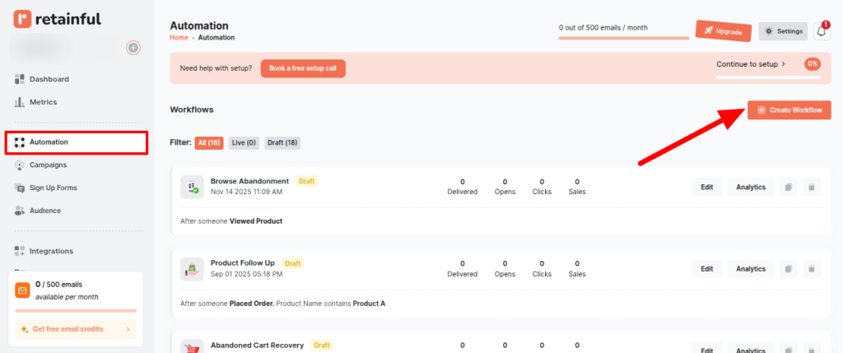Click Book a free setup call
This screenshot has height=353, width=843.
[303, 69]
